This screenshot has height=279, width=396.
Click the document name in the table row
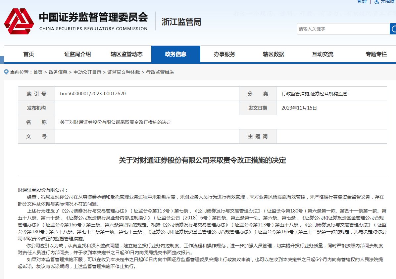tap(116, 122)
